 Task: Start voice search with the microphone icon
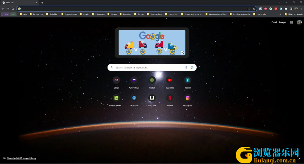[x=186, y=67]
